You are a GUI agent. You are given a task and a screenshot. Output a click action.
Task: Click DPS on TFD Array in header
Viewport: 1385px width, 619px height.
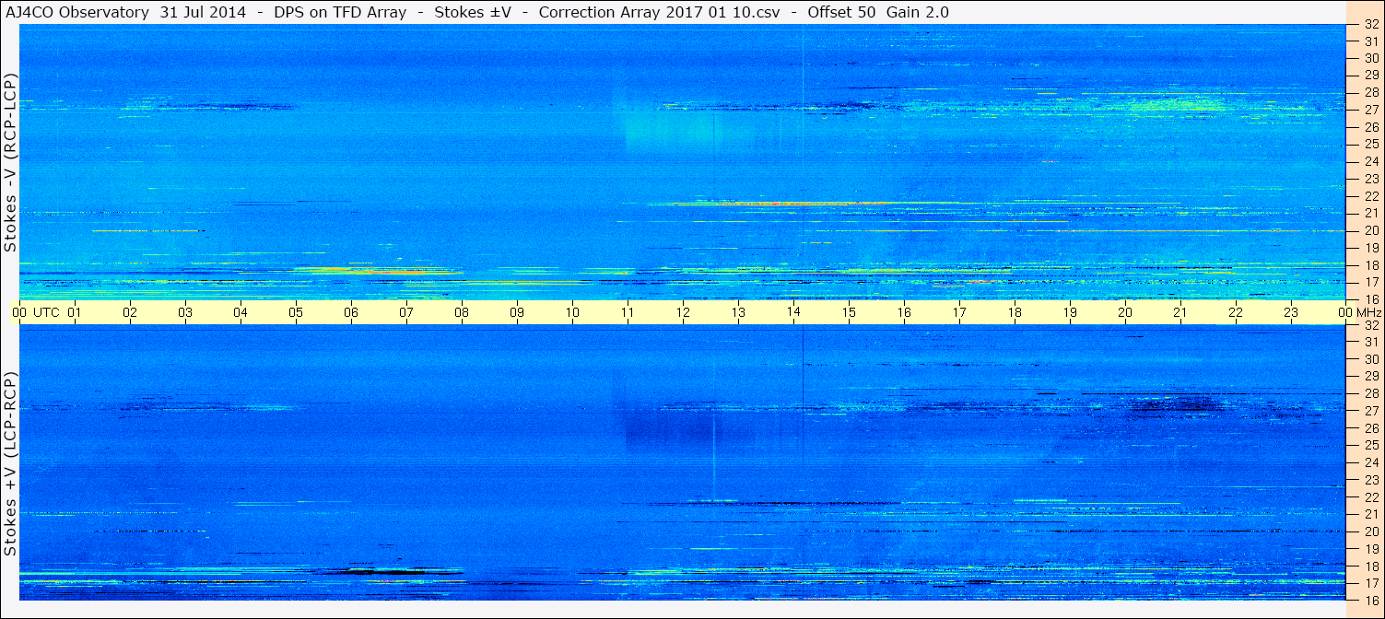tap(340, 12)
